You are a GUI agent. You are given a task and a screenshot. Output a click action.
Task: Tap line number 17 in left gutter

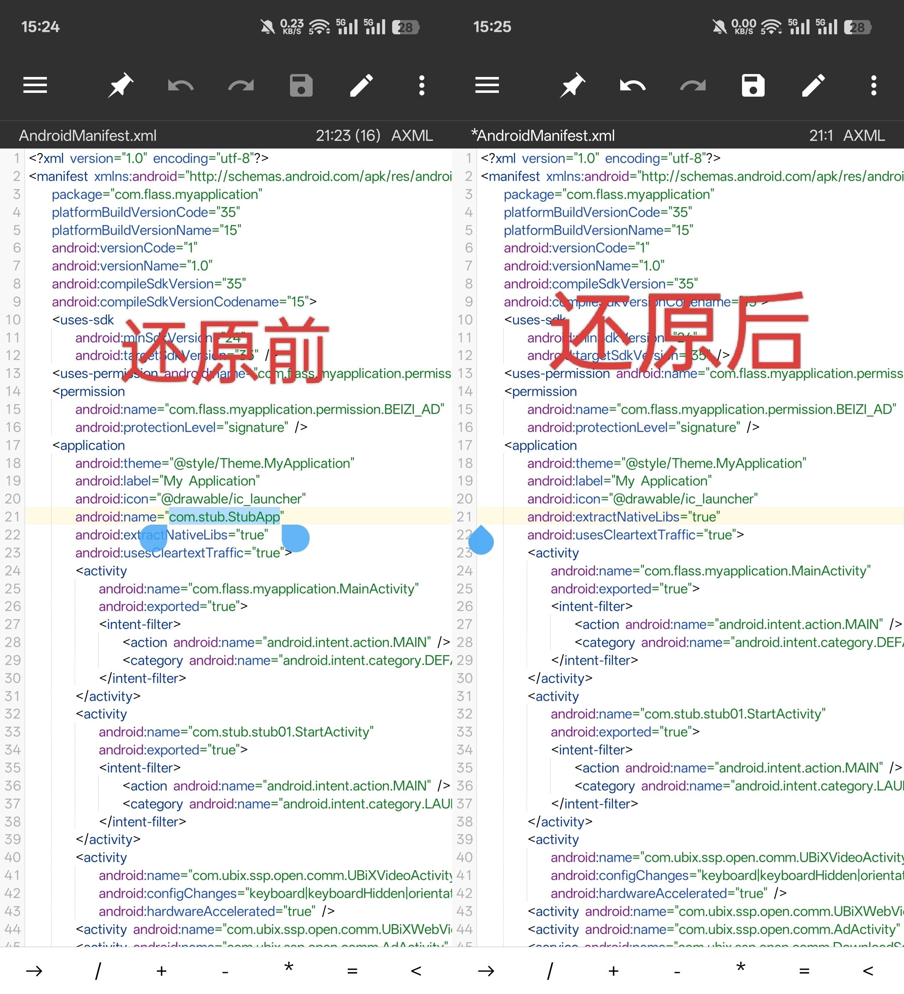pyautogui.click(x=13, y=445)
